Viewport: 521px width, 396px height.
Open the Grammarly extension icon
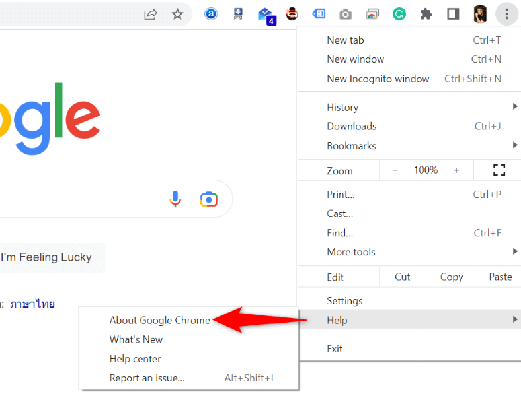click(x=399, y=14)
